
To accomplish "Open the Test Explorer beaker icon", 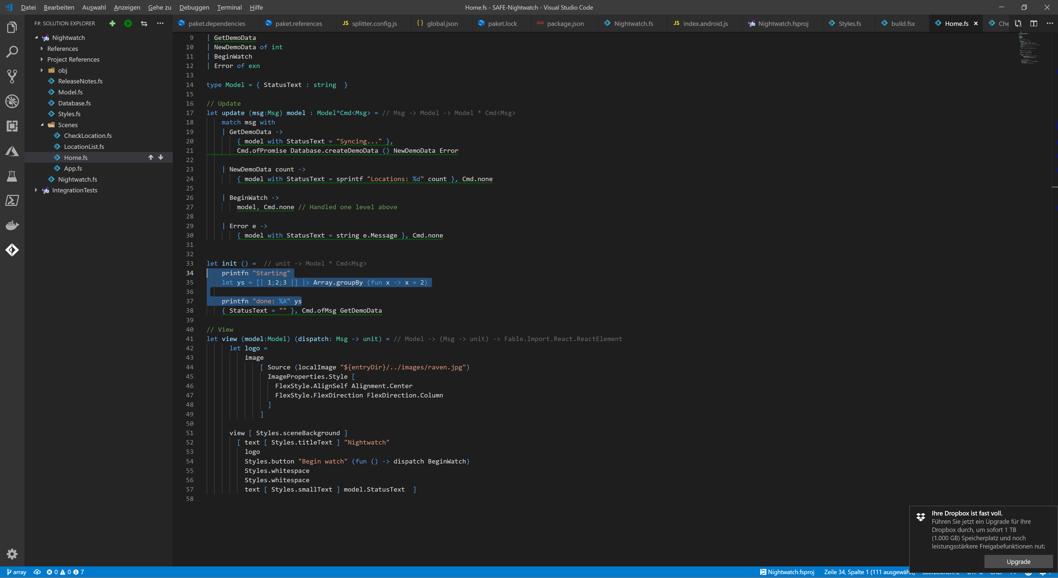I will click(12, 176).
